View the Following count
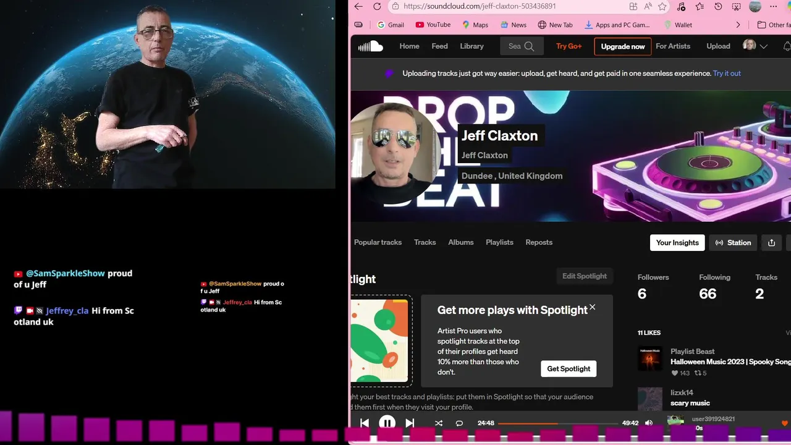 tap(714, 287)
